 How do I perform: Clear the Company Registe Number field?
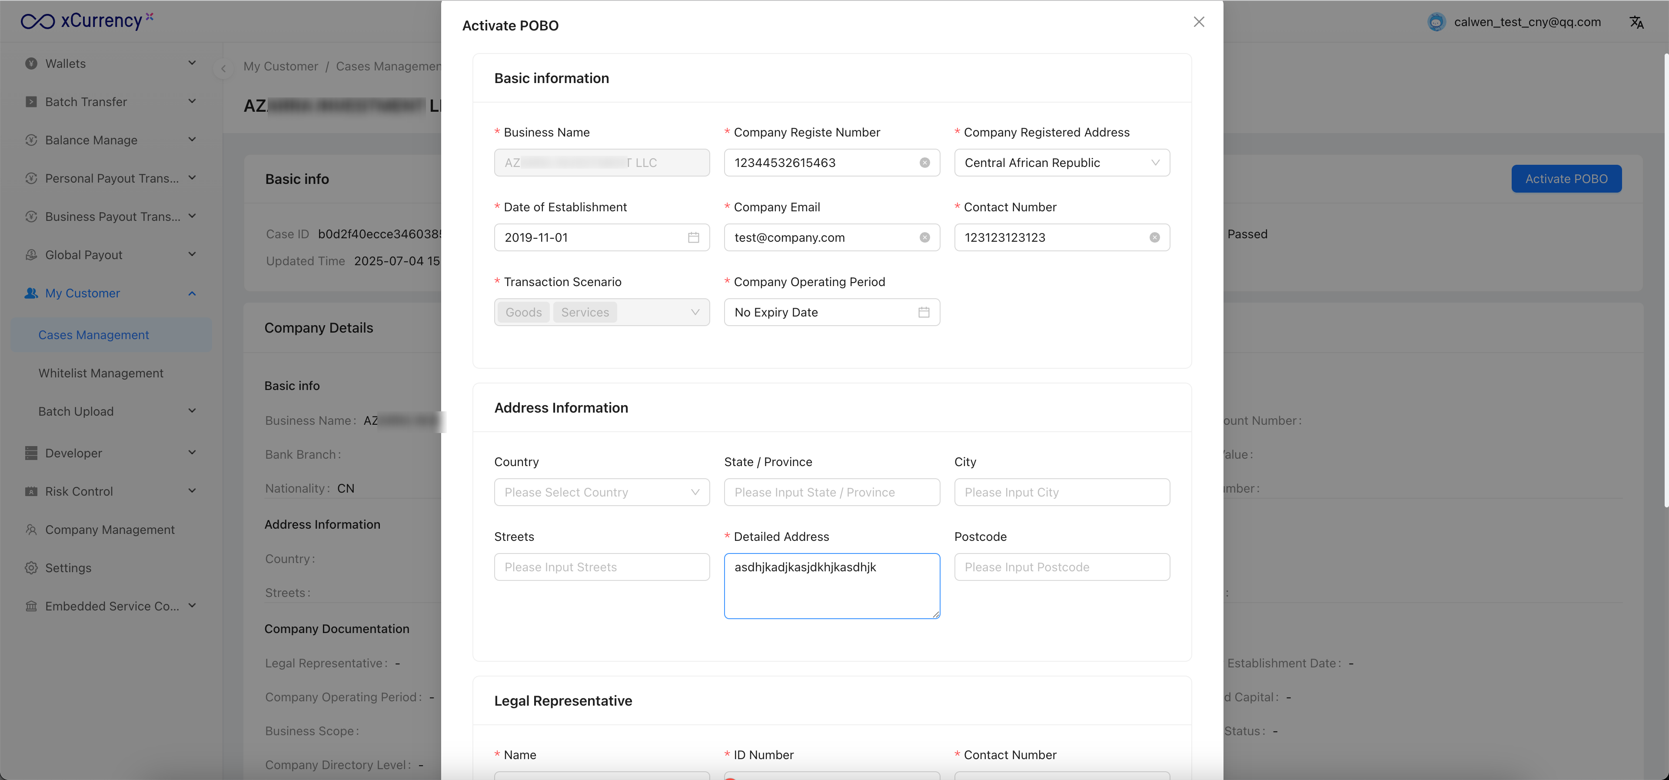pos(924,163)
